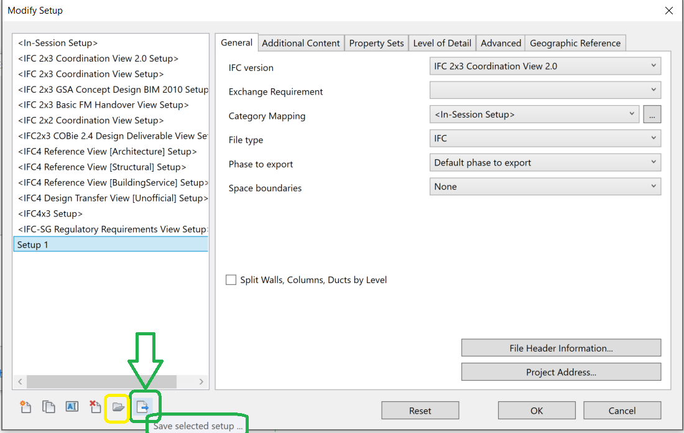Select Setup 1 in the setup list
684x433 pixels.
tap(111, 244)
